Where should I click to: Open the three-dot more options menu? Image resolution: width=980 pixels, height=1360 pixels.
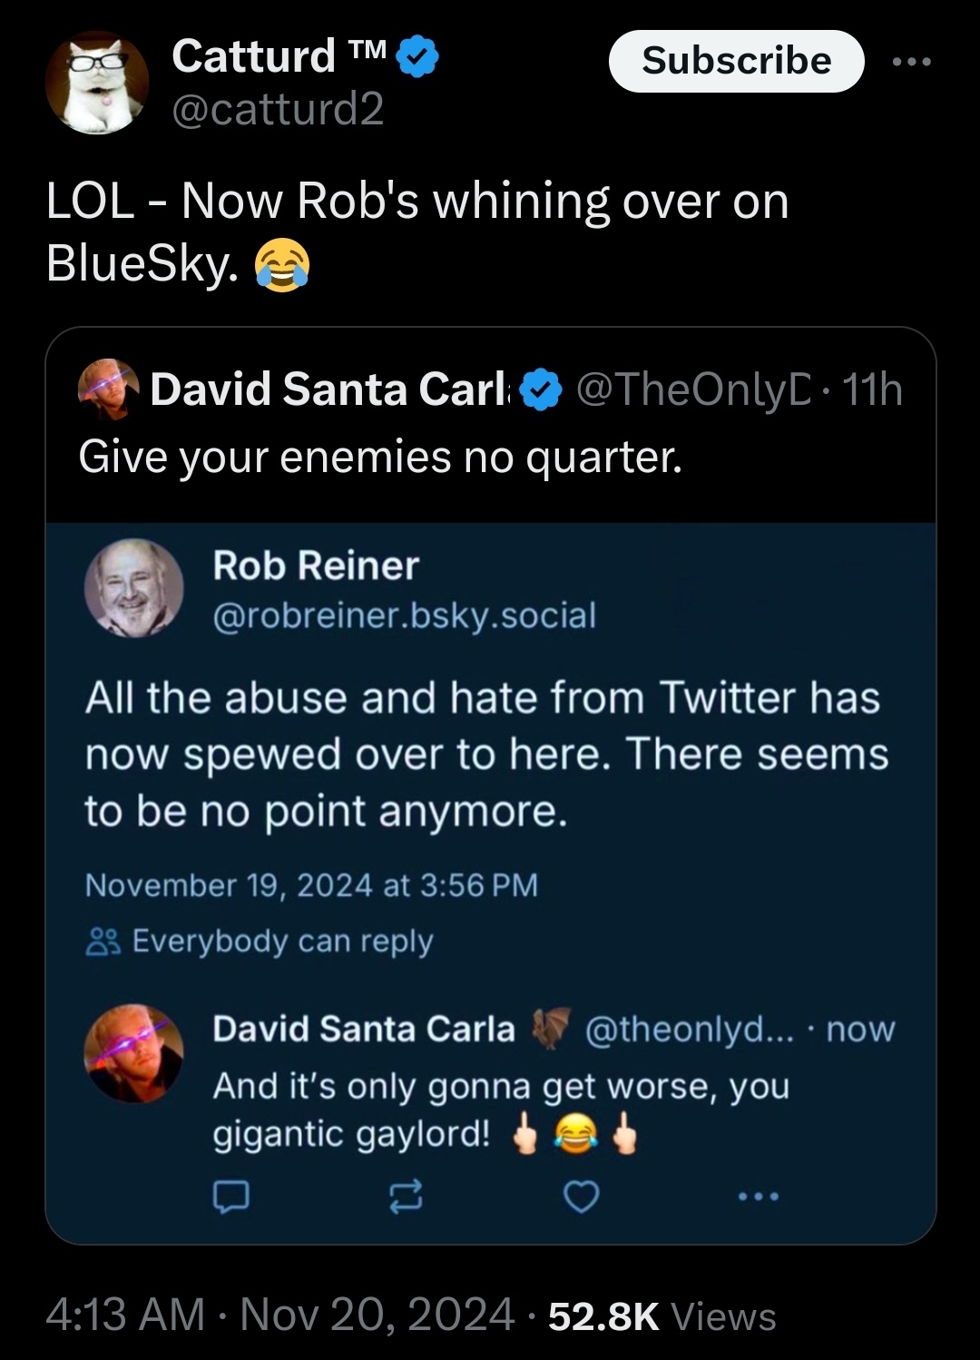pos(911,62)
